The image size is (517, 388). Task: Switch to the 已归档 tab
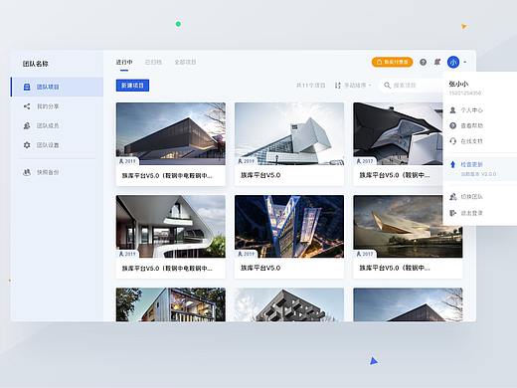pos(153,62)
